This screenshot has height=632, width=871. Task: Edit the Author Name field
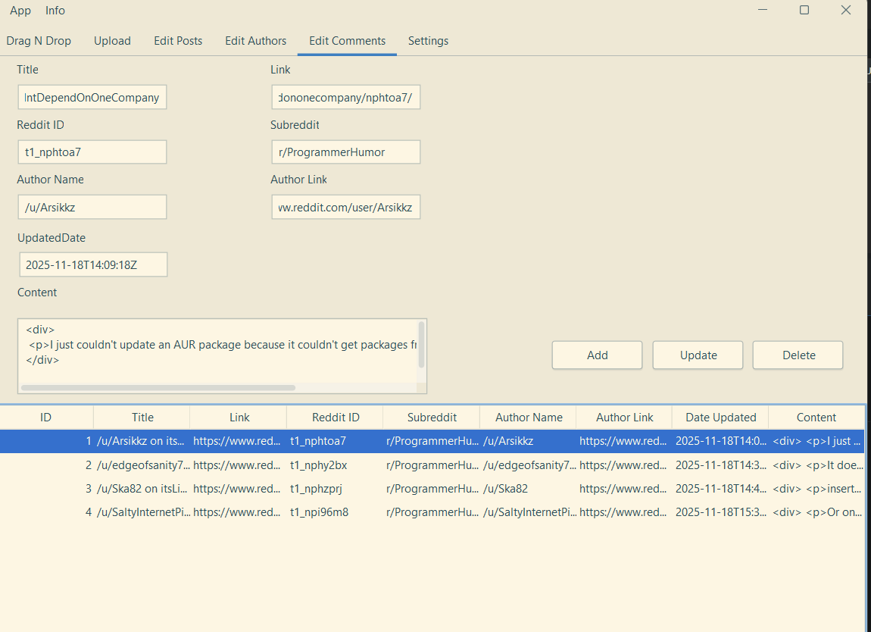click(x=92, y=208)
